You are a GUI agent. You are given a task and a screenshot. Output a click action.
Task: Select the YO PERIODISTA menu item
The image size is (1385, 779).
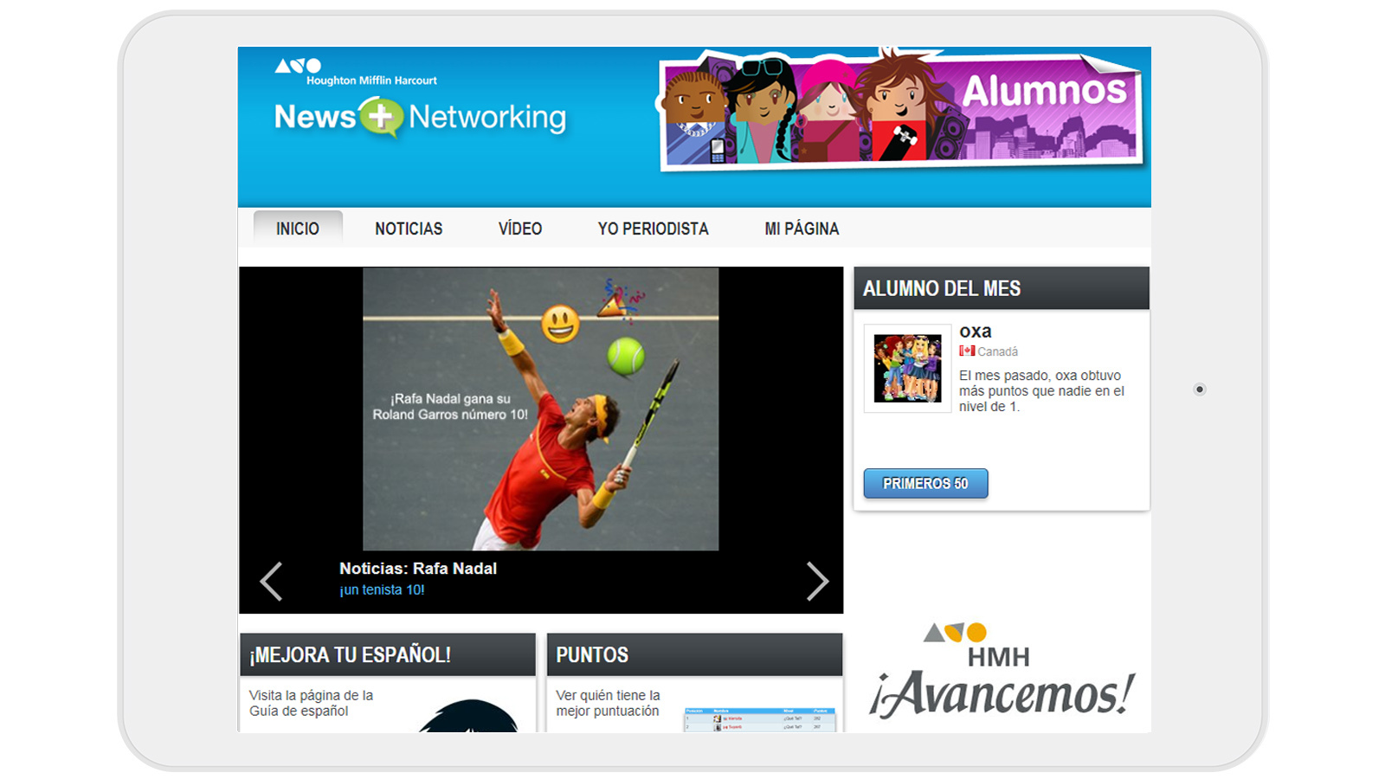(653, 229)
